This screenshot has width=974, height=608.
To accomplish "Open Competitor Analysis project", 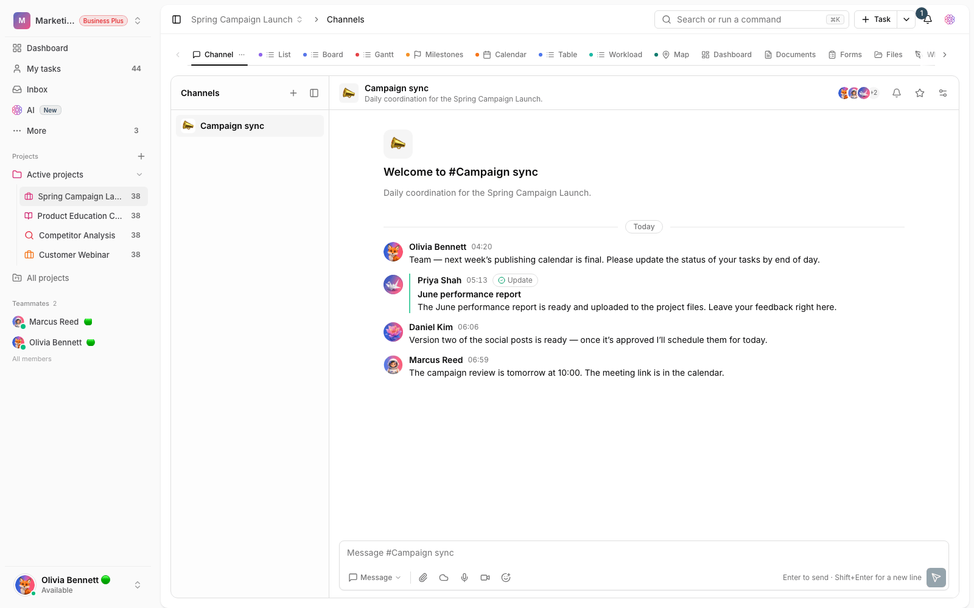I will pos(83,235).
